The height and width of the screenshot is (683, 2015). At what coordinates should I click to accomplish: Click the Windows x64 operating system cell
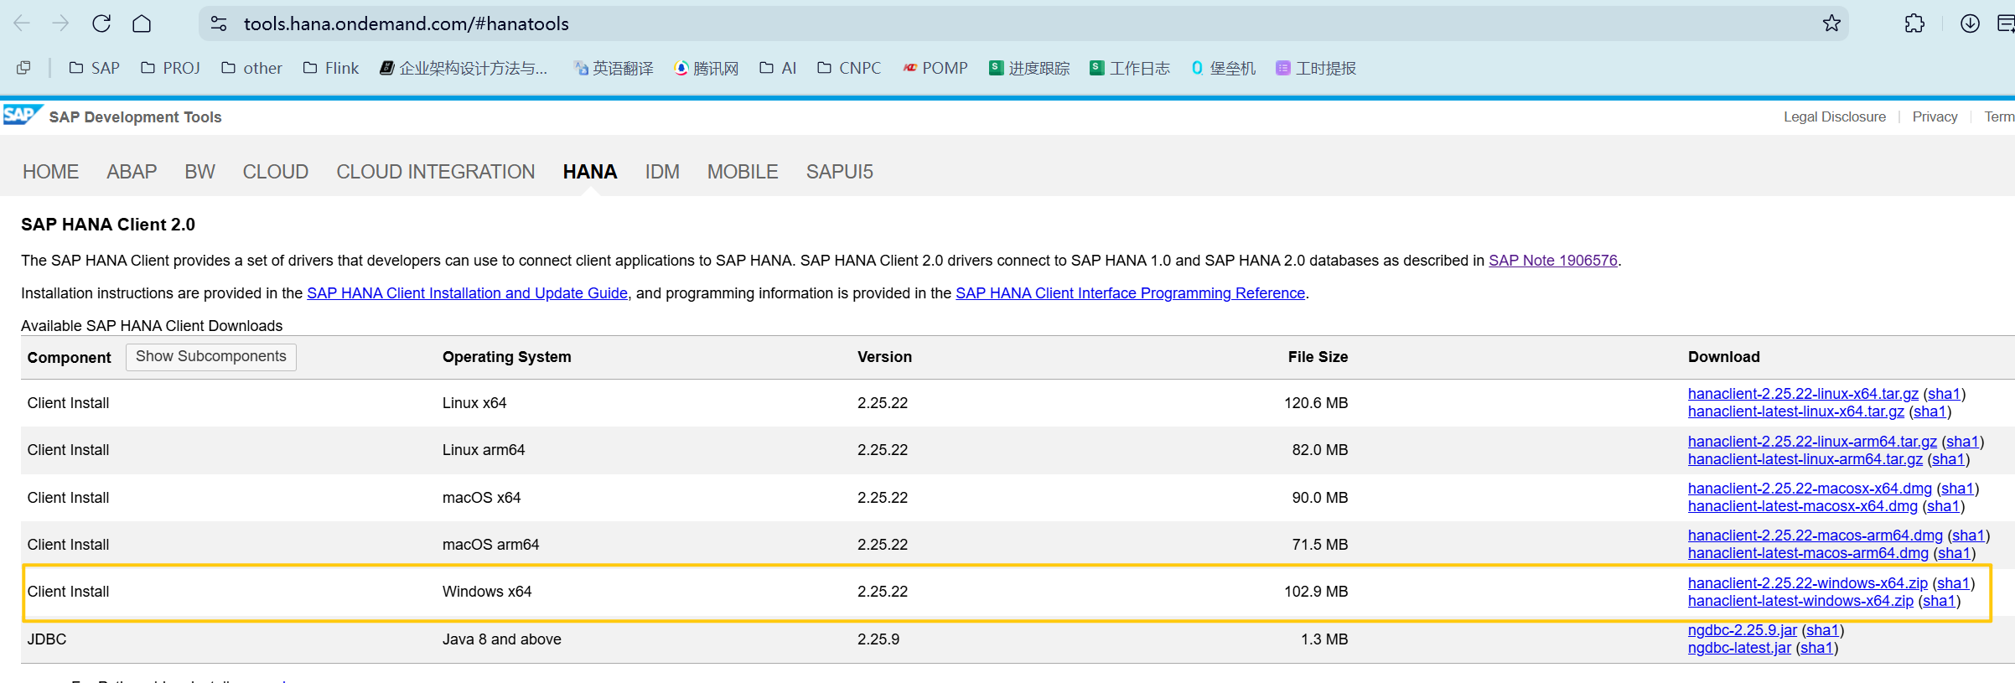tap(487, 592)
